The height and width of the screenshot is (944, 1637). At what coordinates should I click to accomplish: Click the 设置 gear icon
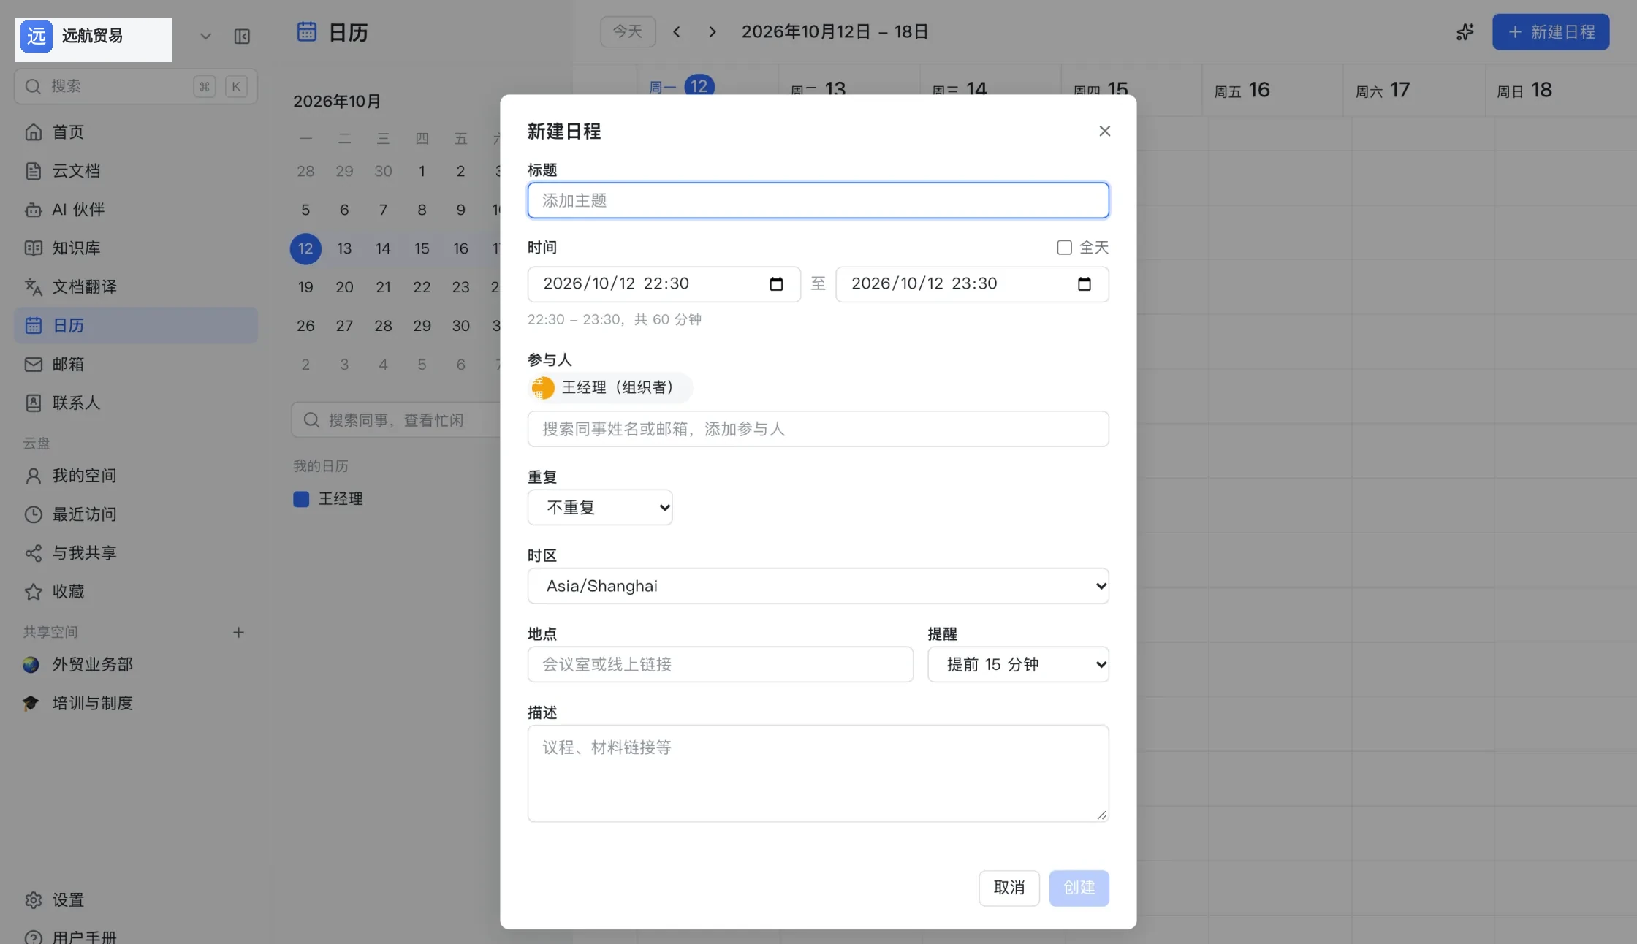34,900
